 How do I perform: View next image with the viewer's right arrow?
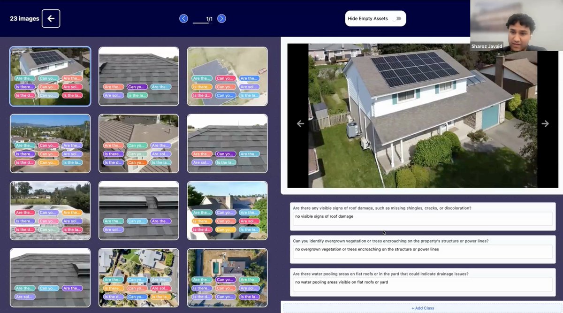tap(545, 123)
